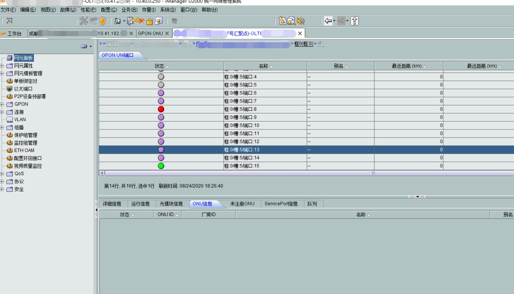Viewport: 514px width, 294px height.
Task: Expand the 安全 tree node
Action: pos(2,189)
